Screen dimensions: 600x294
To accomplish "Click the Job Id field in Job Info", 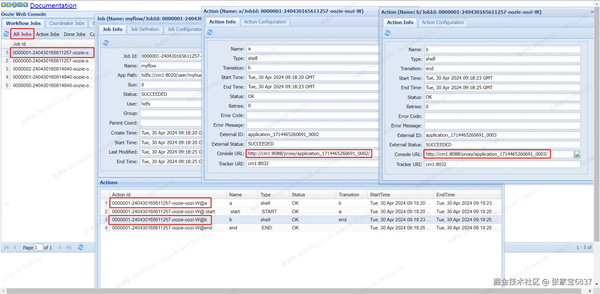I will click(x=171, y=56).
